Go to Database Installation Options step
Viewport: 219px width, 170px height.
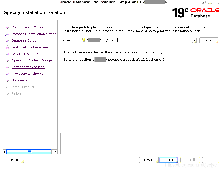(35, 34)
